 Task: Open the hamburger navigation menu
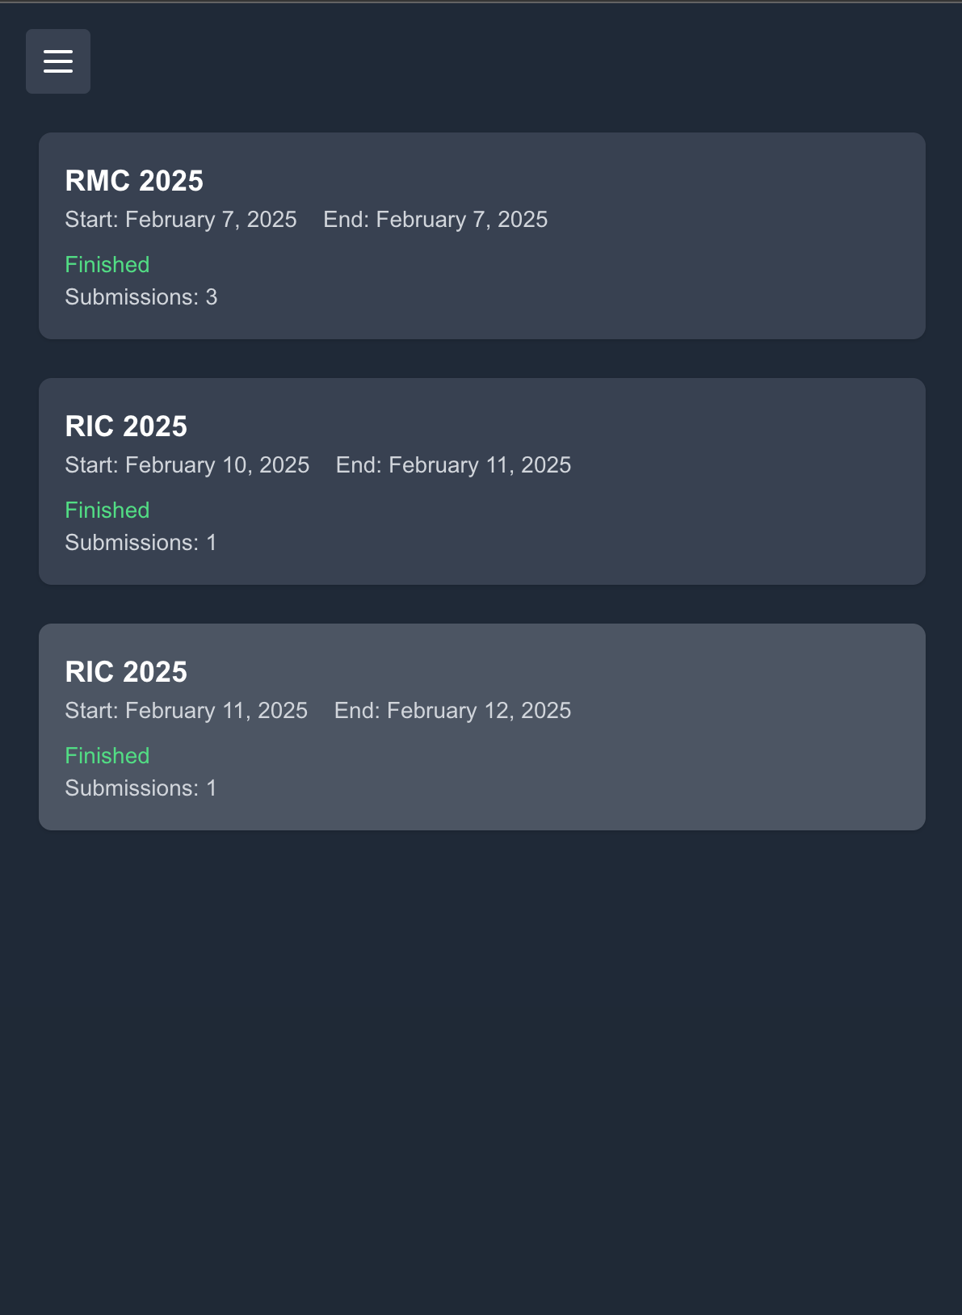[58, 61]
